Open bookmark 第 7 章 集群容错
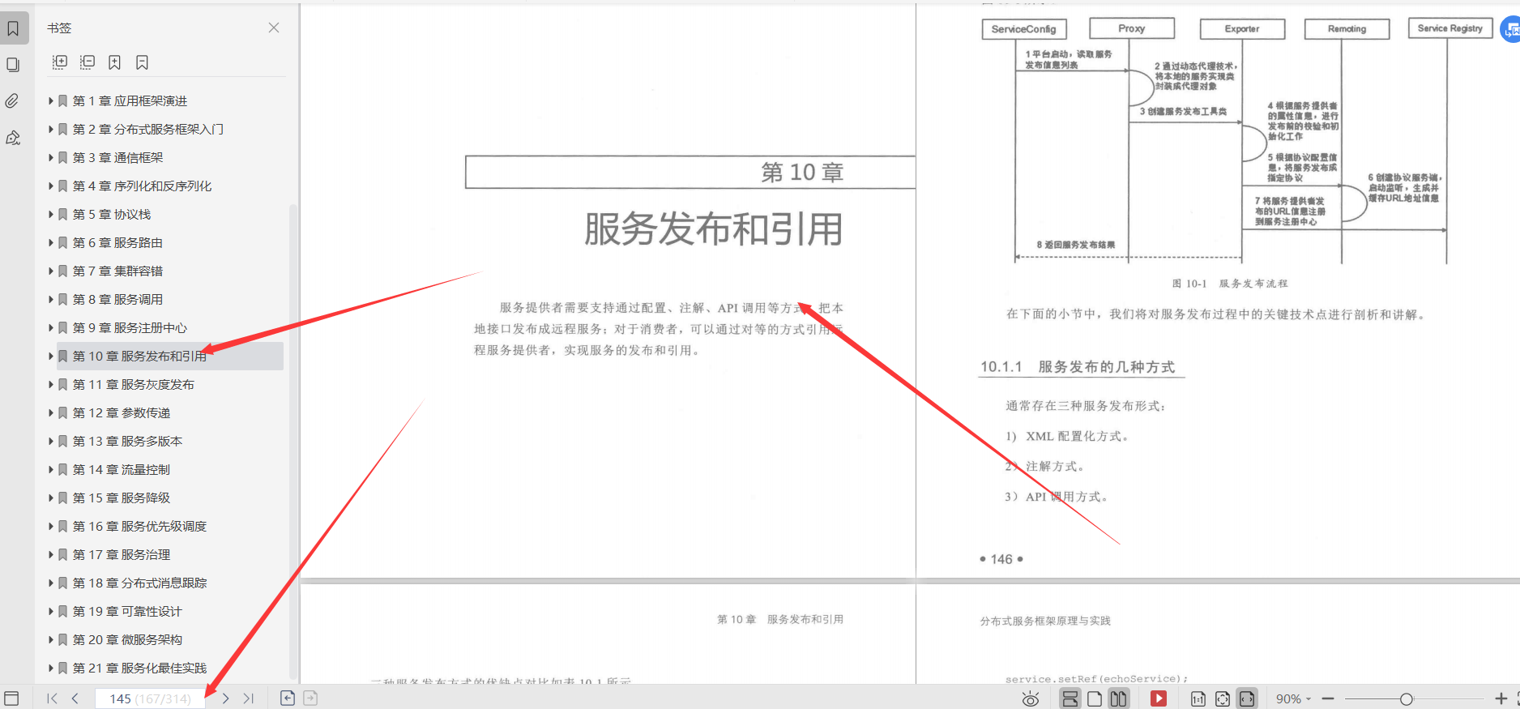The width and height of the screenshot is (1520, 709). click(117, 271)
